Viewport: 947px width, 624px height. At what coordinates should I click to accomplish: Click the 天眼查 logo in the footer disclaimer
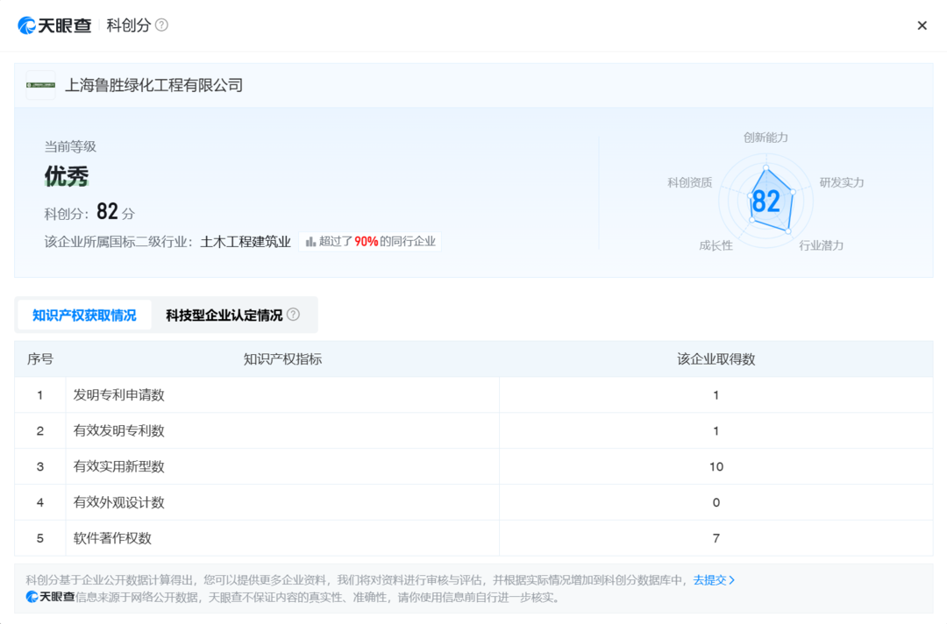(50, 597)
